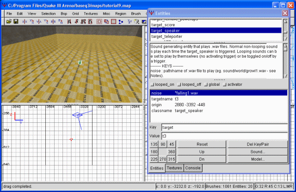The image size is (296, 192).
Task: Switch to the Console tab
Action: click(x=193, y=168)
